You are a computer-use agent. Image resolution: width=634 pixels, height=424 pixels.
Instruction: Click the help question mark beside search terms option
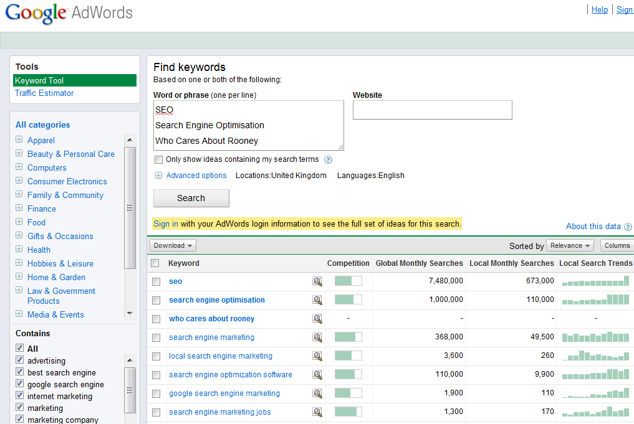329,160
